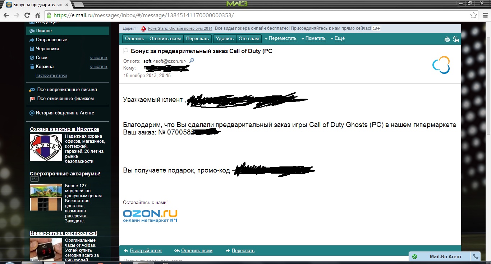Open the Mail.Ru Agent panel

click(x=445, y=256)
